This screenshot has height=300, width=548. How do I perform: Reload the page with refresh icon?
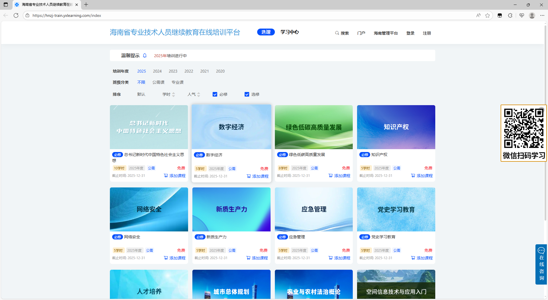pos(16,15)
